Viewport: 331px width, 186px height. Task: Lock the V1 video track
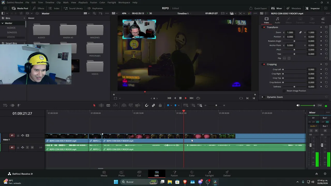tap(18, 135)
